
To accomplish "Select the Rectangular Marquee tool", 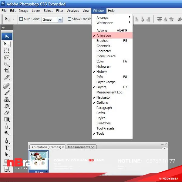I will (7, 51).
